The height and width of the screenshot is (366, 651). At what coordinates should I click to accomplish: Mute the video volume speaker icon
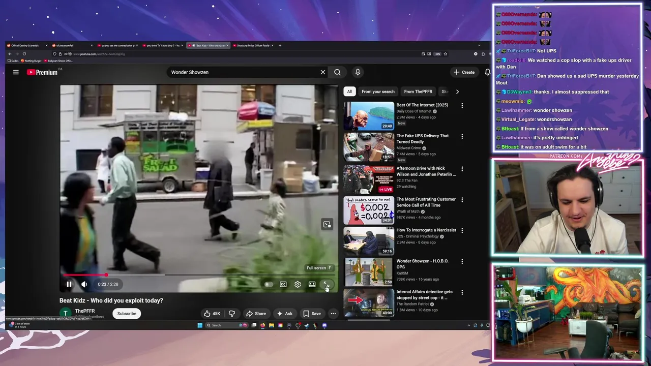tap(84, 284)
